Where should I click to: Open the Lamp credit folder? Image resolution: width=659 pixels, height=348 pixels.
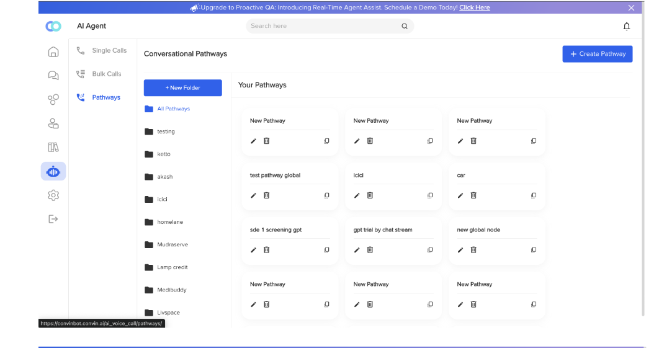click(166, 267)
